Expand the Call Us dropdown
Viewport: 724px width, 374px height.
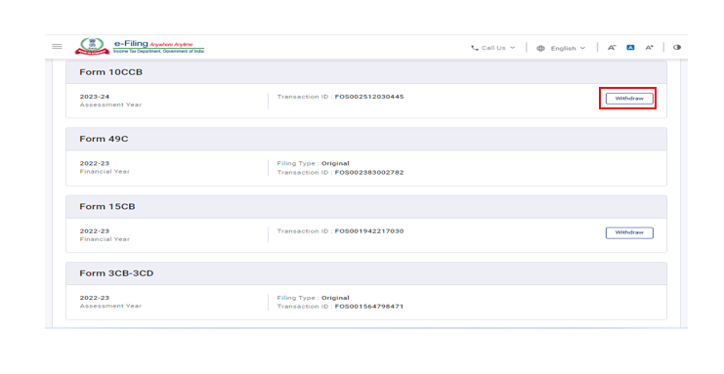point(493,48)
